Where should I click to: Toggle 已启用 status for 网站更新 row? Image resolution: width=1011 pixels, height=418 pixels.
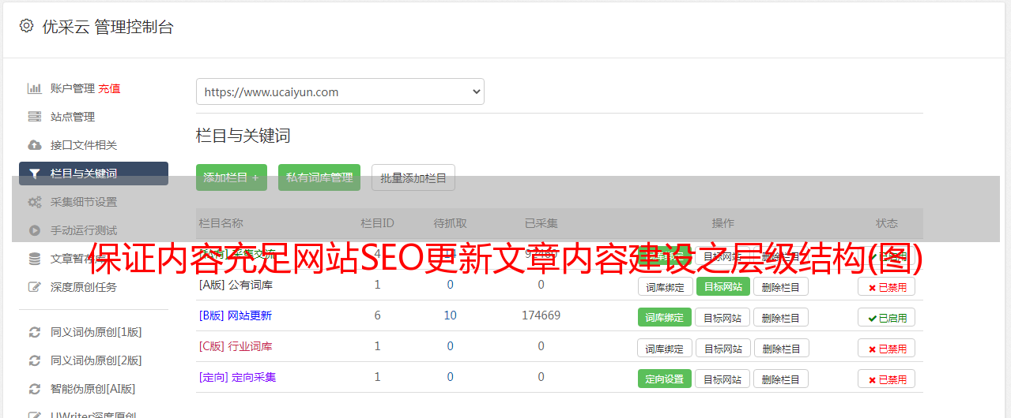pos(887,318)
